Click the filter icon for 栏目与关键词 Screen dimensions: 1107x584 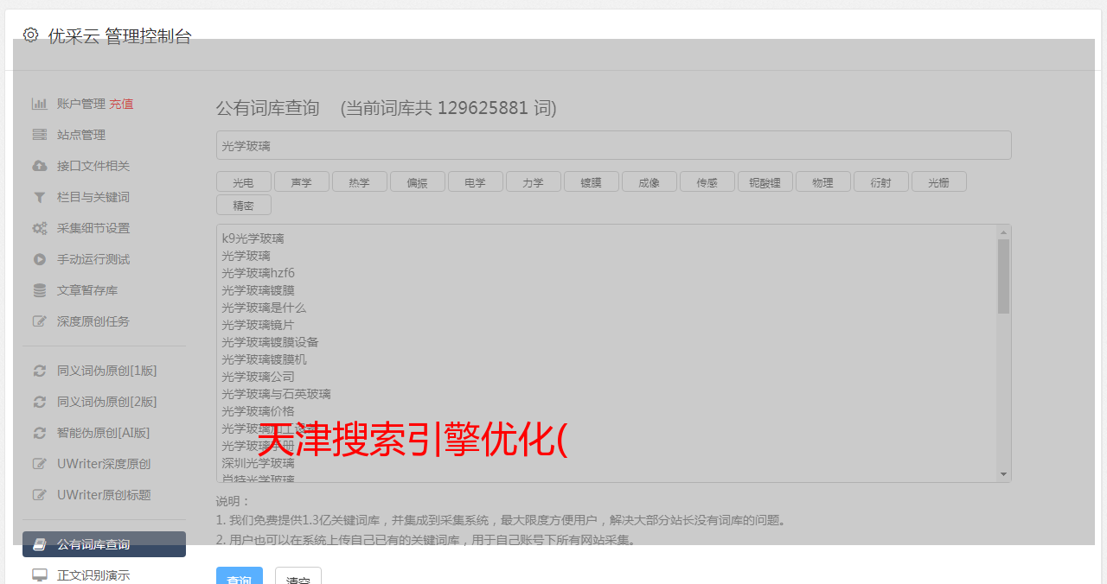(x=40, y=197)
